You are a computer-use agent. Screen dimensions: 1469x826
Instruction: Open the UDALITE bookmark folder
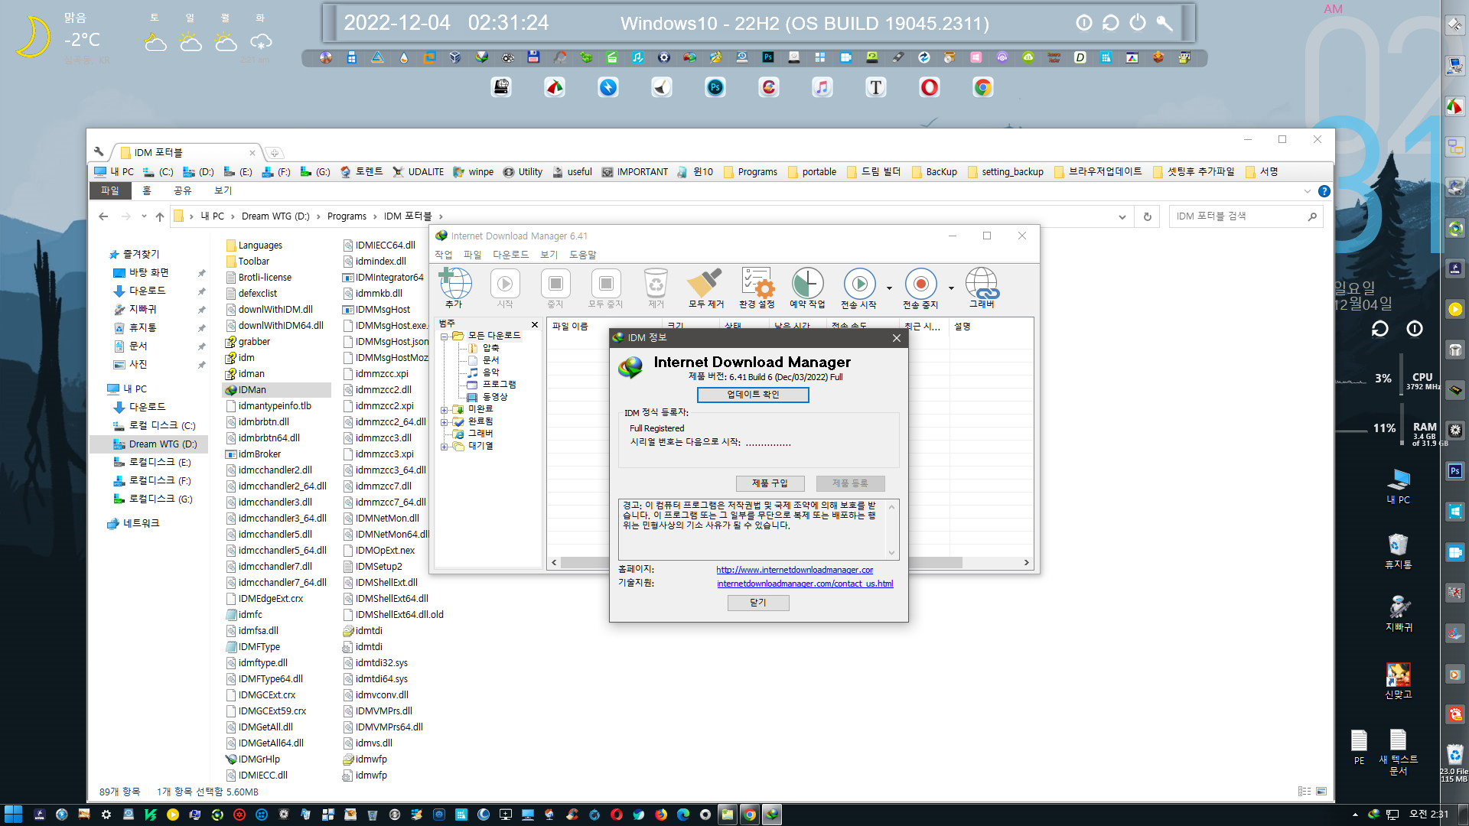[x=418, y=172]
